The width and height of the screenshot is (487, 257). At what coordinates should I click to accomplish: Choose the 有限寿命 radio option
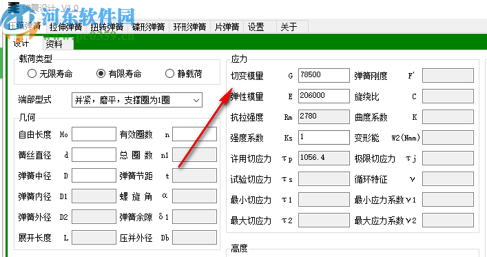(118, 74)
